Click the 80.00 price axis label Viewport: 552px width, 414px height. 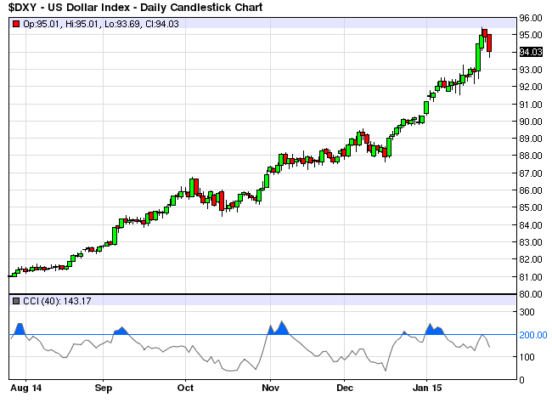click(x=531, y=294)
